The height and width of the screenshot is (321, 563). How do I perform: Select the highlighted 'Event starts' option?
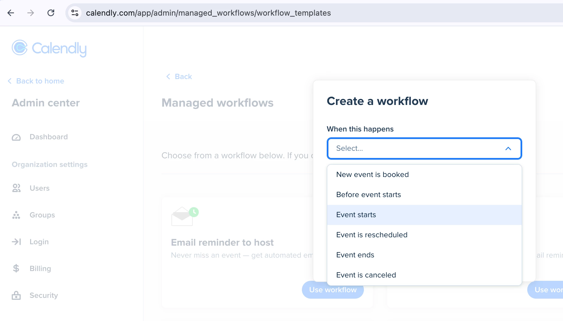click(x=356, y=215)
